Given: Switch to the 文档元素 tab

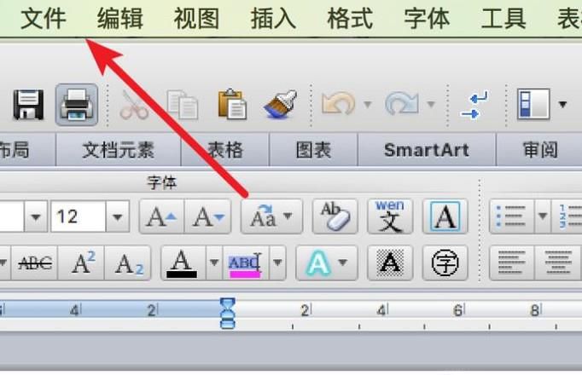Looking at the screenshot, I should tap(118, 150).
